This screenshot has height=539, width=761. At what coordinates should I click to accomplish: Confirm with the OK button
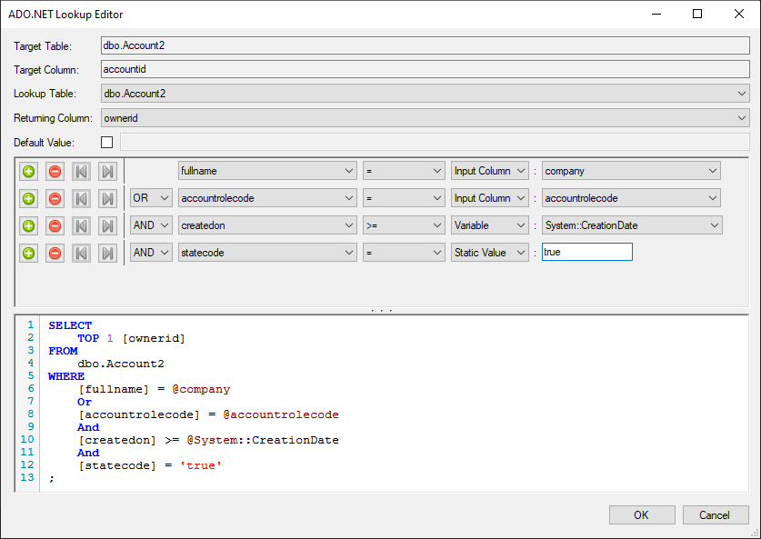[x=642, y=514]
